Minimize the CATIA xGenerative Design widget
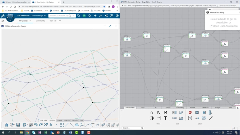Screen dimensions: 240x135 tap(105, 26)
